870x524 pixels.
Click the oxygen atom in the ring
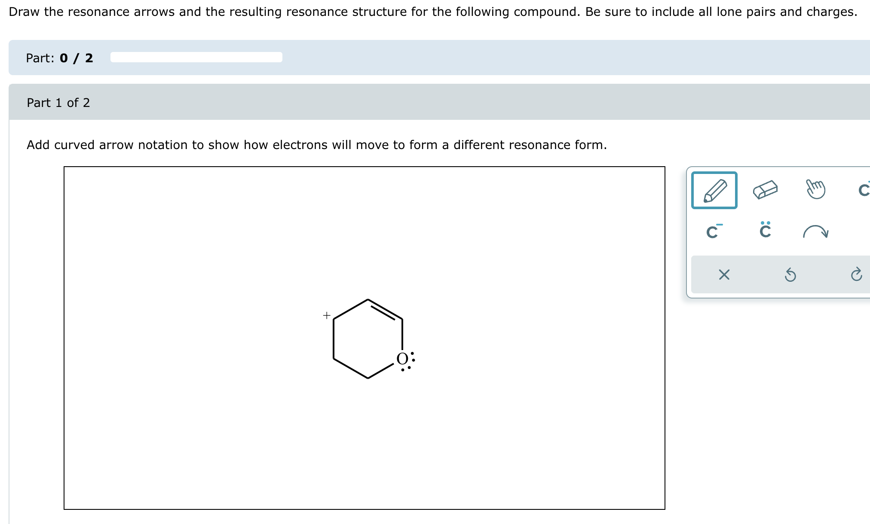click(x=402, y=359)
